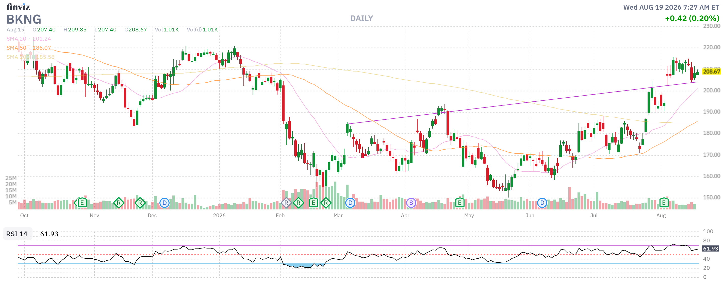
Task: Click the BKNG ticker symbol
Action: coord(24,20)
